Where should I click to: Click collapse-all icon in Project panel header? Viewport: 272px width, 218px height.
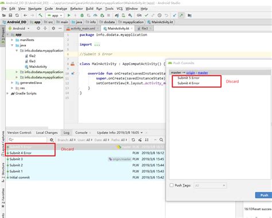tap(45, 28)
